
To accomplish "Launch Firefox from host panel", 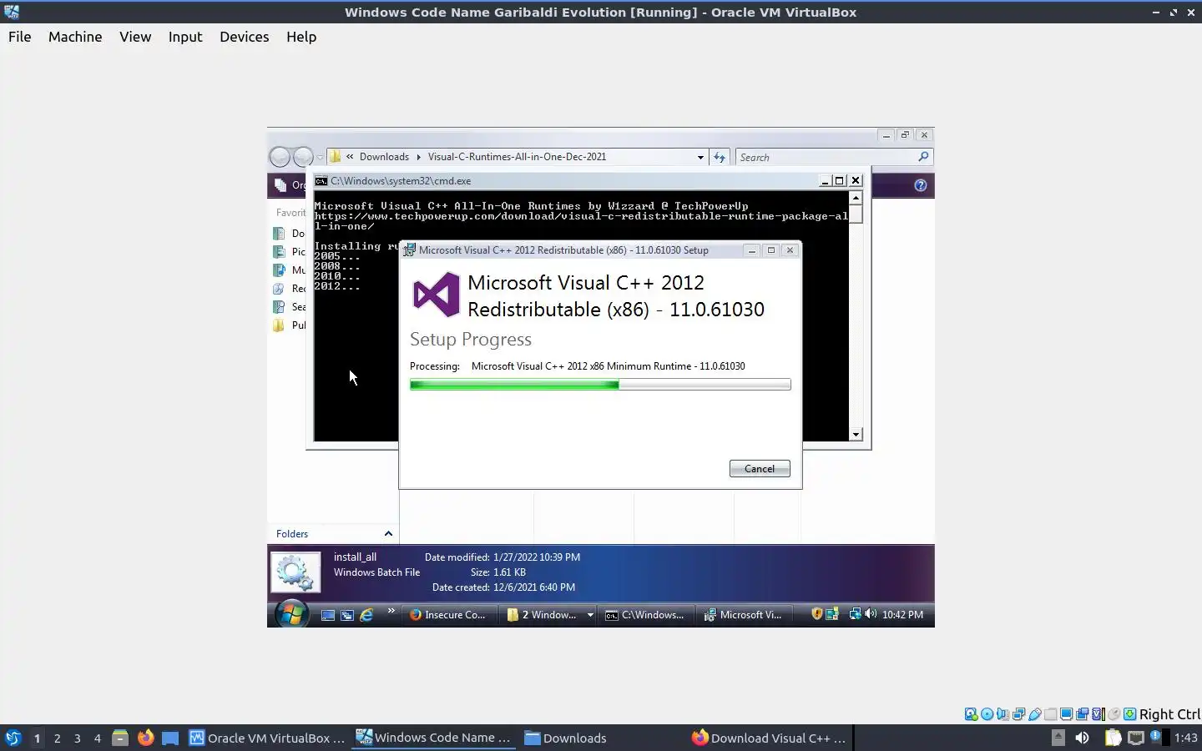I will (x=145, y=738).
